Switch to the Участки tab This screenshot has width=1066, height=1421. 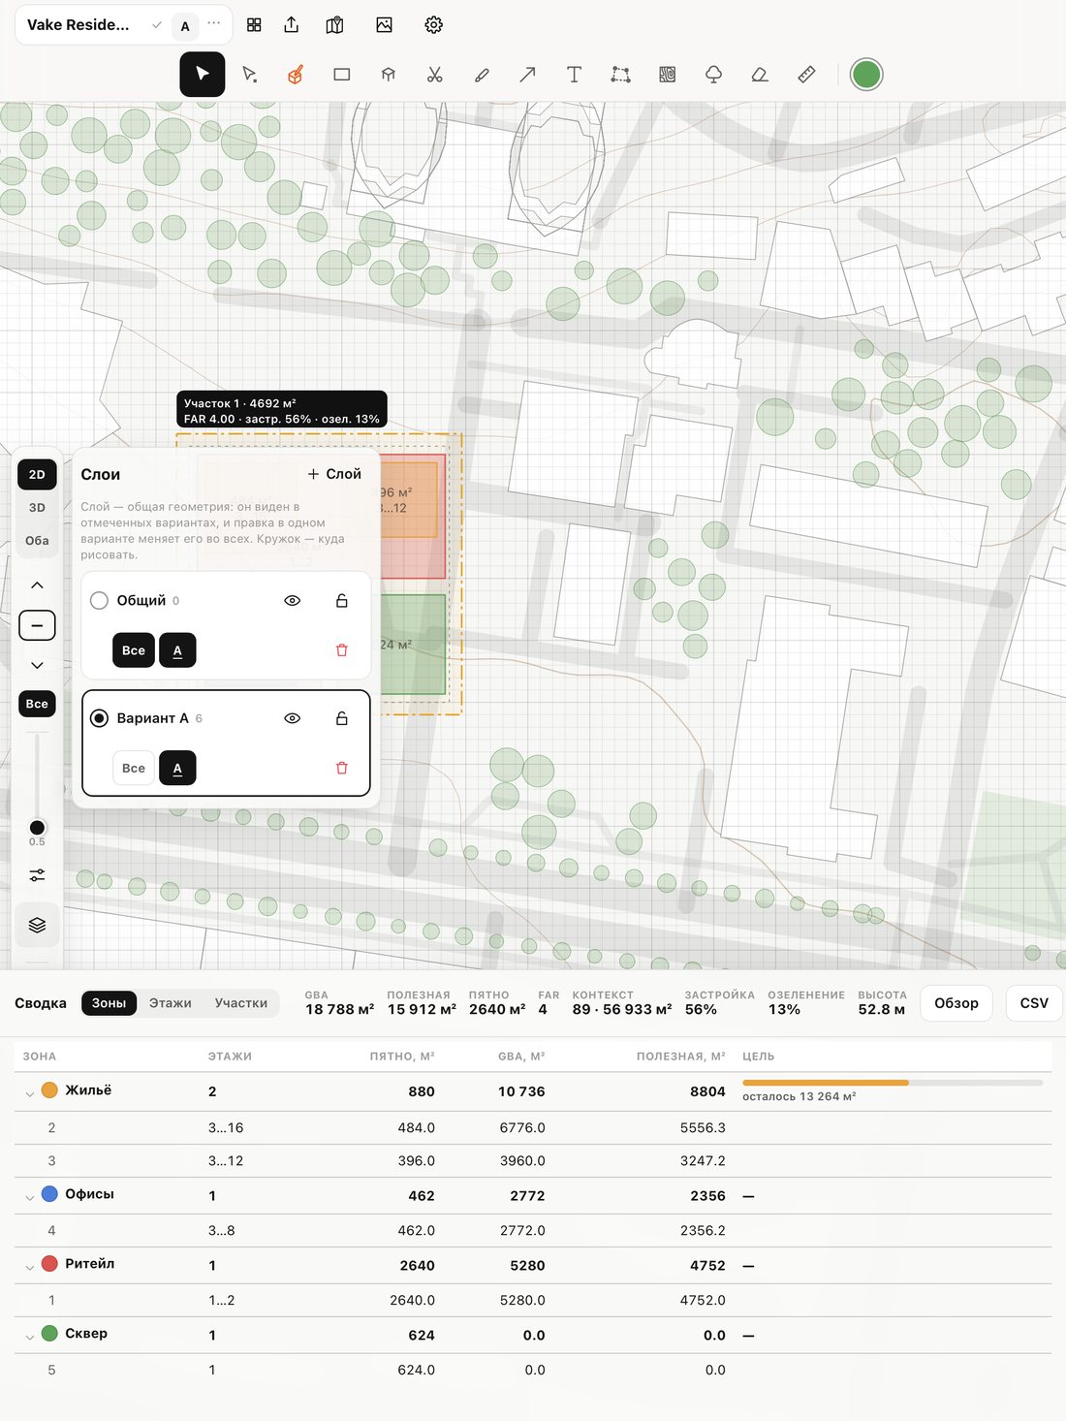coord(241,1003)
